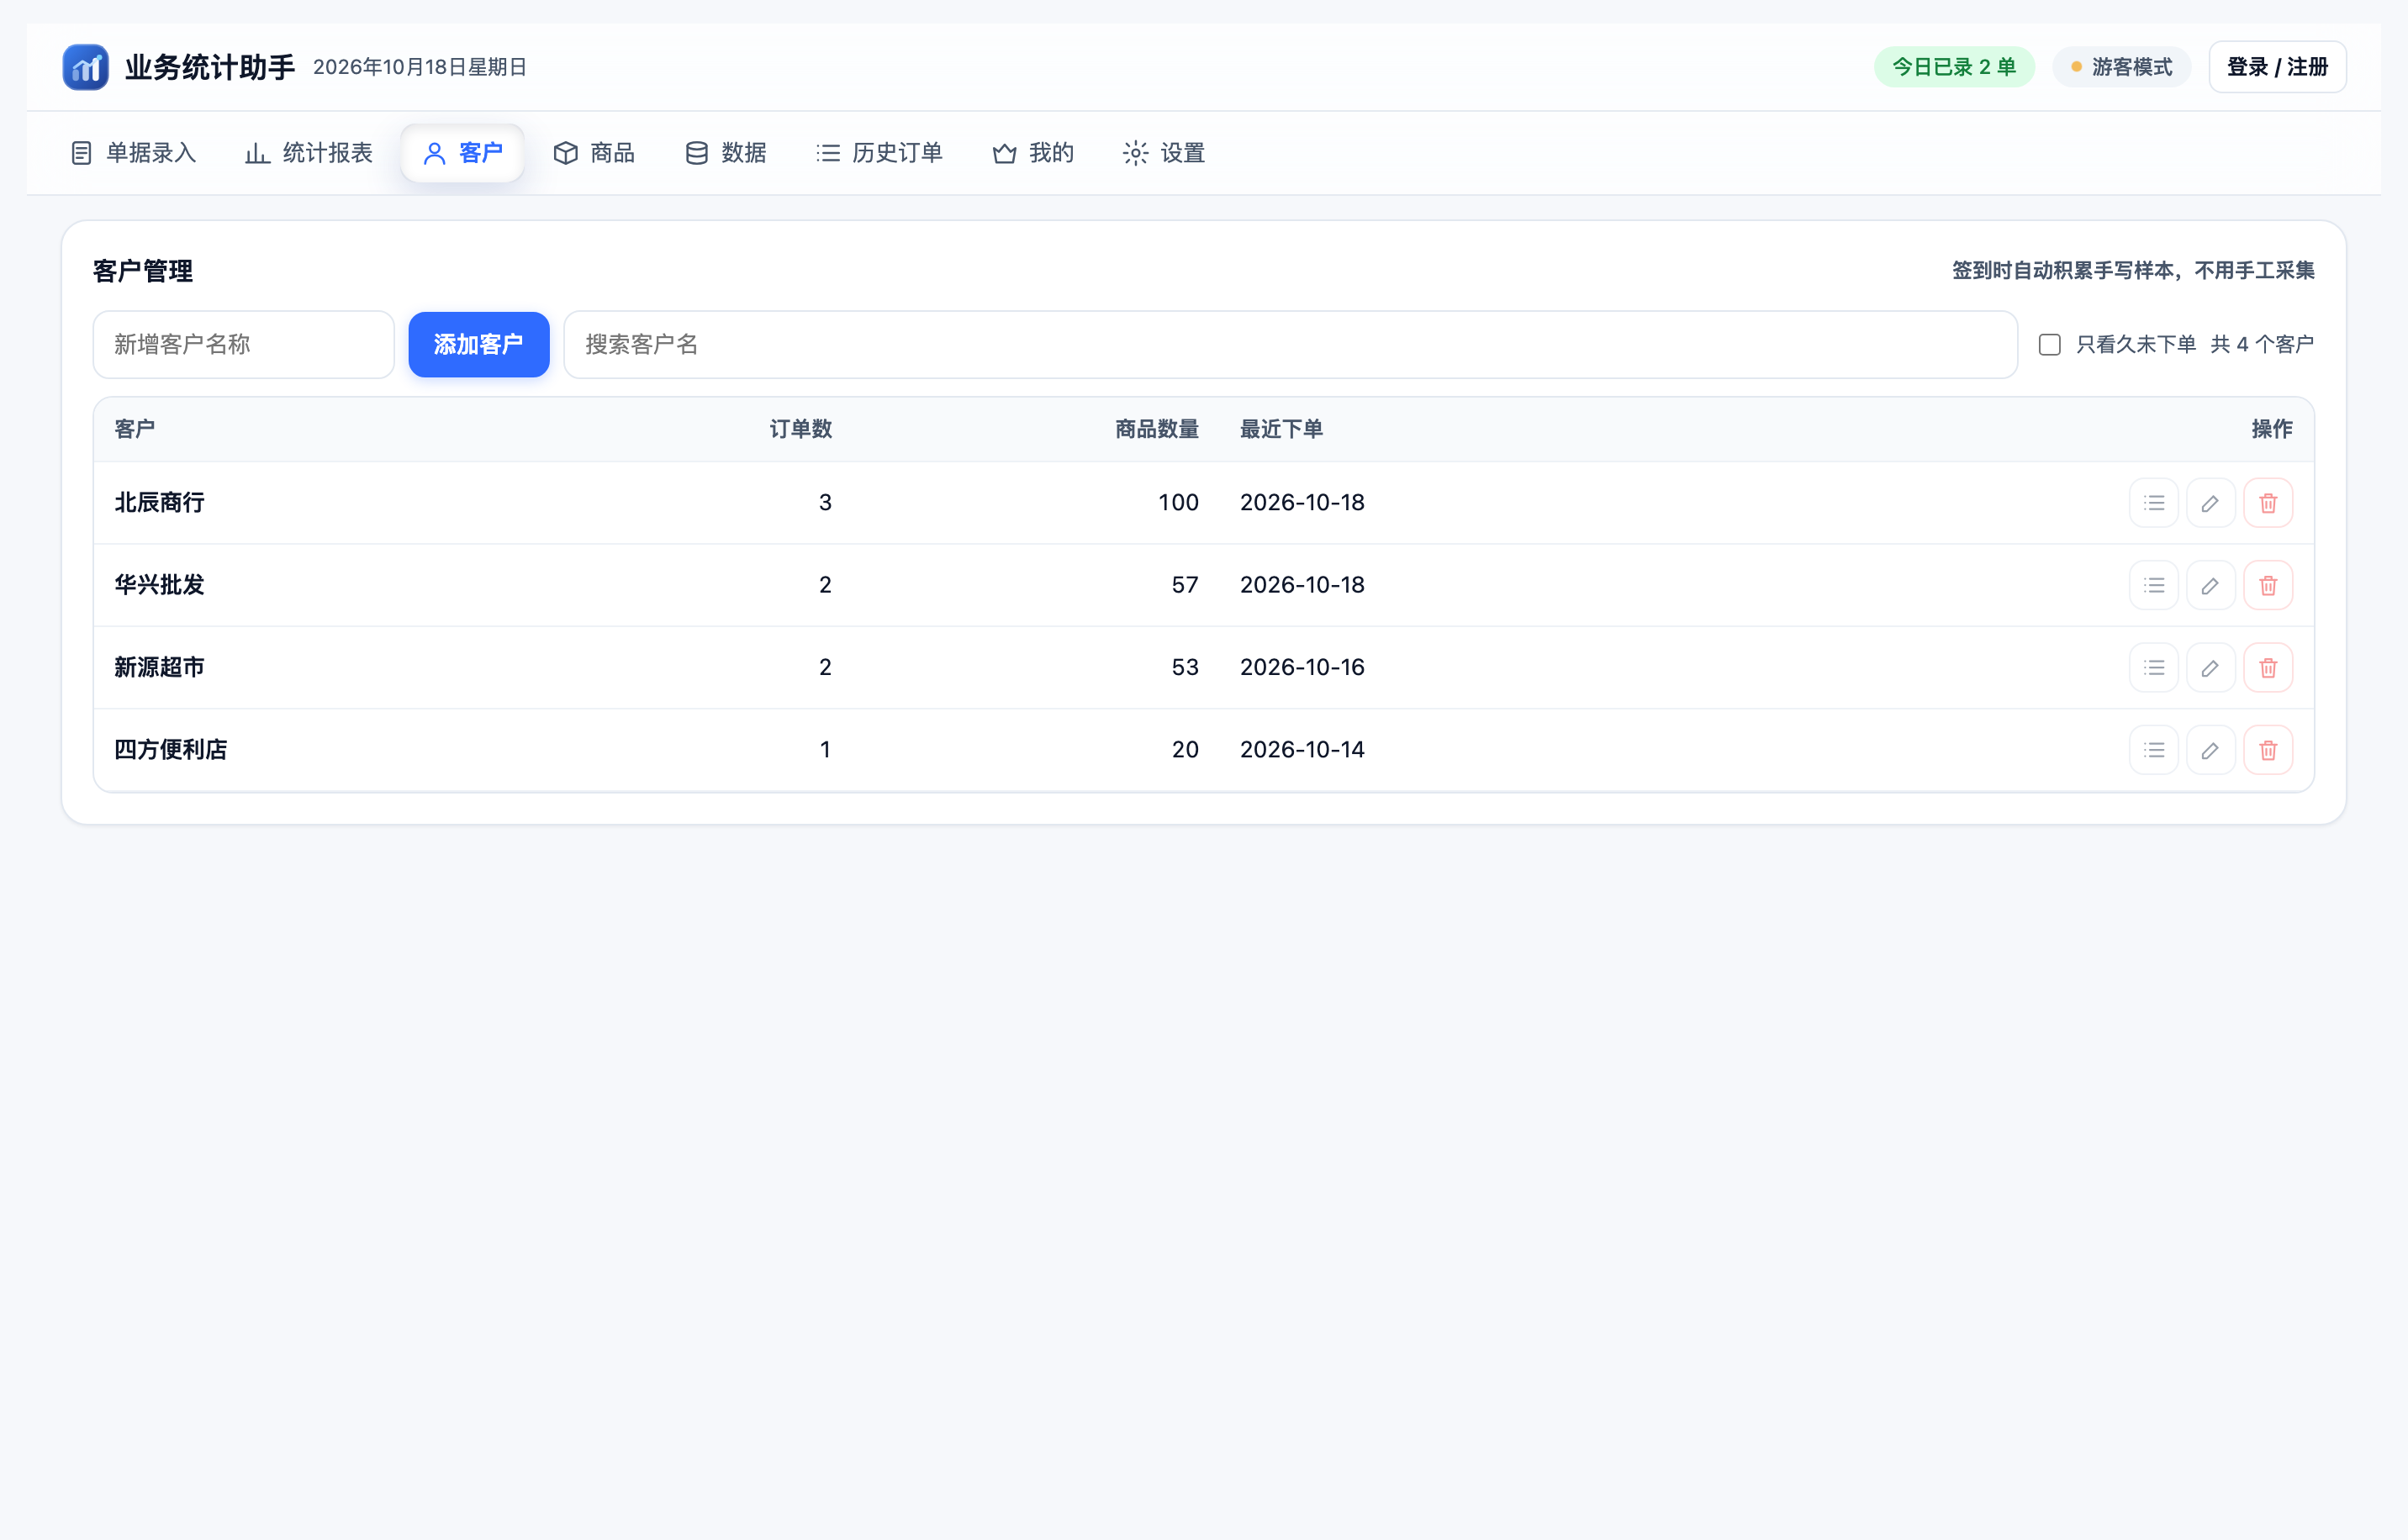Screen dimensions: 2408x1540
Task: Select customer name 北辰商行
Action: click(x=160, y=503)
